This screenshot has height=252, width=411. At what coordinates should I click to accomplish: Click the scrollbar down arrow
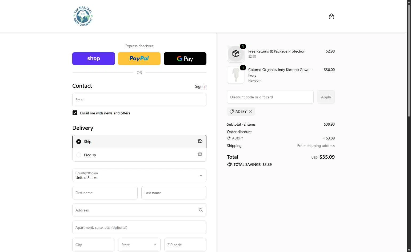click(409, 250)
